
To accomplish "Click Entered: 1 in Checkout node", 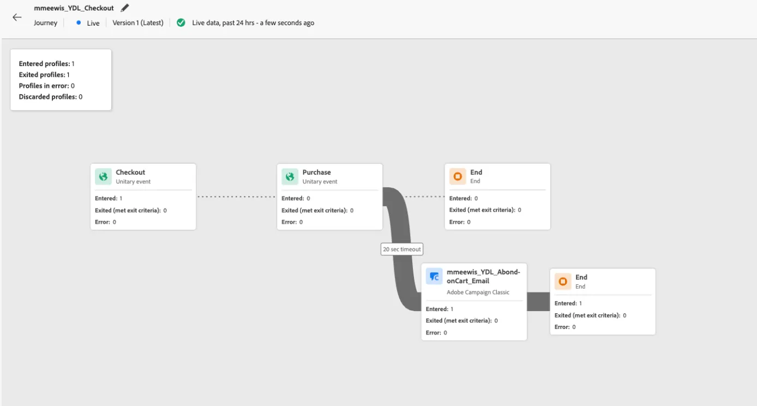I will click(x=109, y=199).
